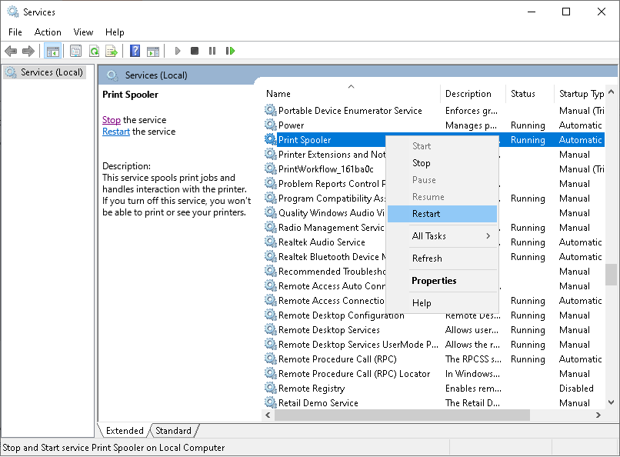Expand the All Tasks submenu
The height and width of the screenshot is (457, 620).
[x=442, y=236]
